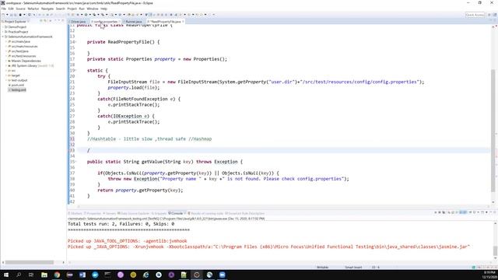Open Windows Start menu
The width and height of the screenshot is (498, 280).
pos(5,275)
